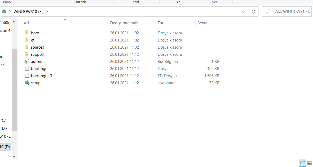Click the search magnifier icon

point(269,12)
